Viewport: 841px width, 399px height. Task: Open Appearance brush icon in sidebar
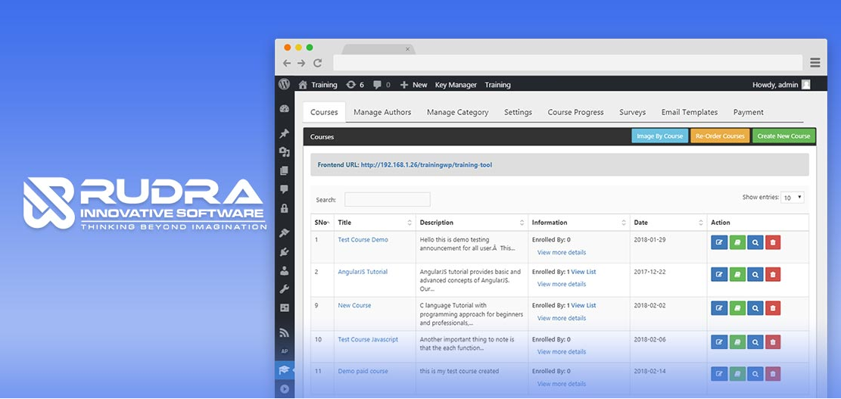[x=285, y=232]
